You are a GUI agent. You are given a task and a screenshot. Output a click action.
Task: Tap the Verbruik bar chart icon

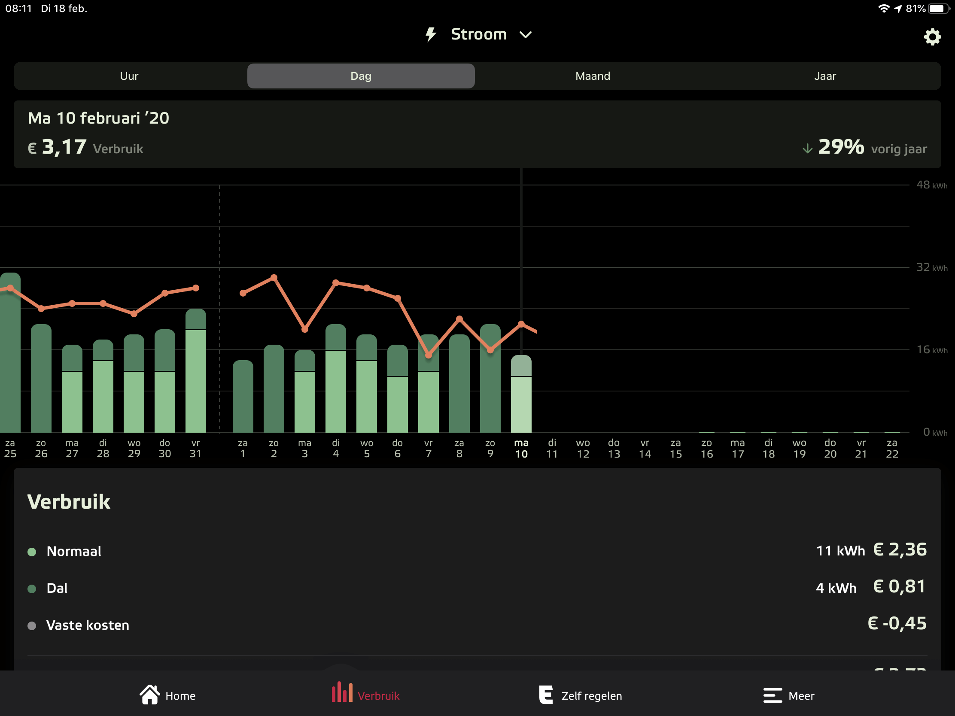(341, 692)
